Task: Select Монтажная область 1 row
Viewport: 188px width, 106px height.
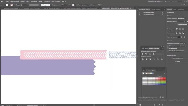Action: (x=151, y=12)
